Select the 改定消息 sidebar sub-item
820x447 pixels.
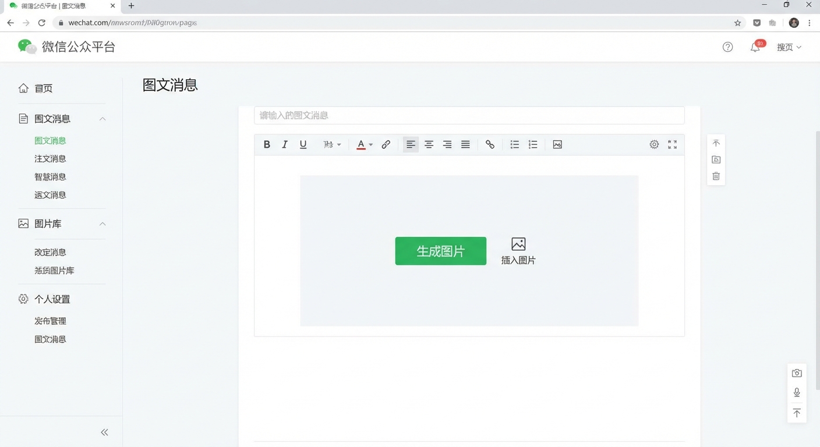[x=50, y=252]
